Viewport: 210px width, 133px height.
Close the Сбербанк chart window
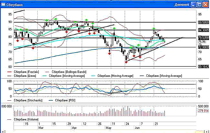(x=205, y=5)
